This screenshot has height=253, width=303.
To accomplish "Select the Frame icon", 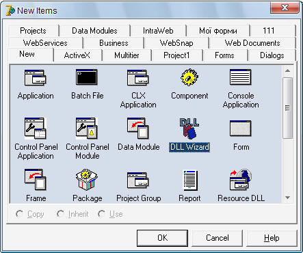I will click(x=36, y=180).
